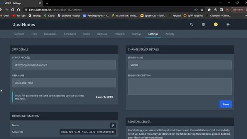
Task: Switch to the Backups tab
Action: pyautogui.click(x=102, y=34)
